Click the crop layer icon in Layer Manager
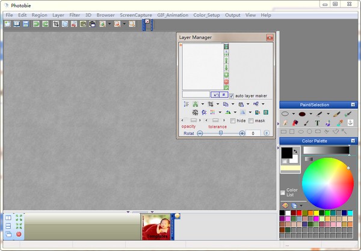 pyautogui.click(x=211, y=104)
